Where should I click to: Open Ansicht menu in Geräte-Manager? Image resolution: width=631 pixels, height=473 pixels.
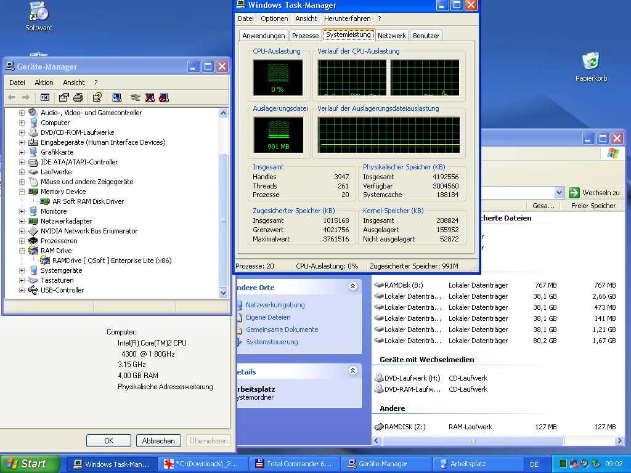(74, 83)
